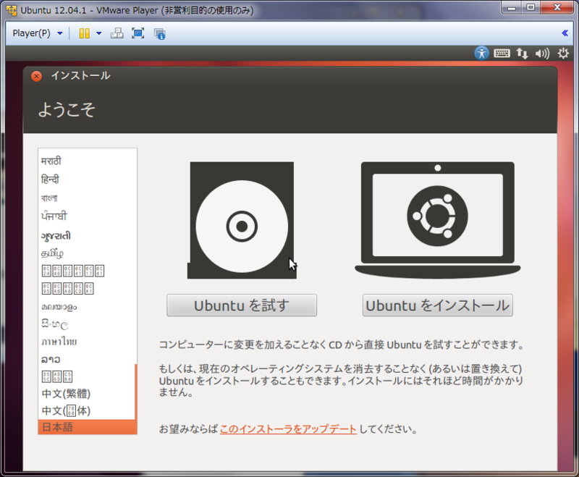The image size is (579, 477).
Task: Open the universal access indicator
Action: (481, 53)
